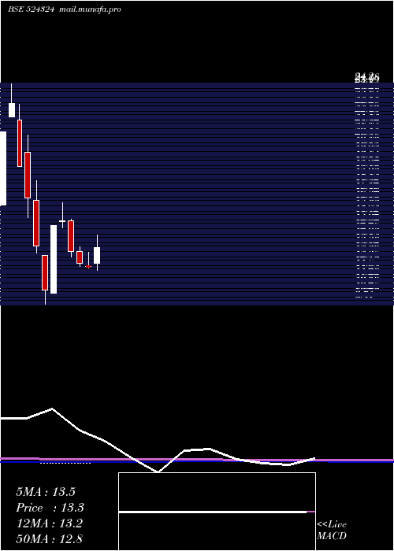Viewport: 394px width, 551px height.
Task: Click the 12MA : 13.2 value
Action: 49,523
